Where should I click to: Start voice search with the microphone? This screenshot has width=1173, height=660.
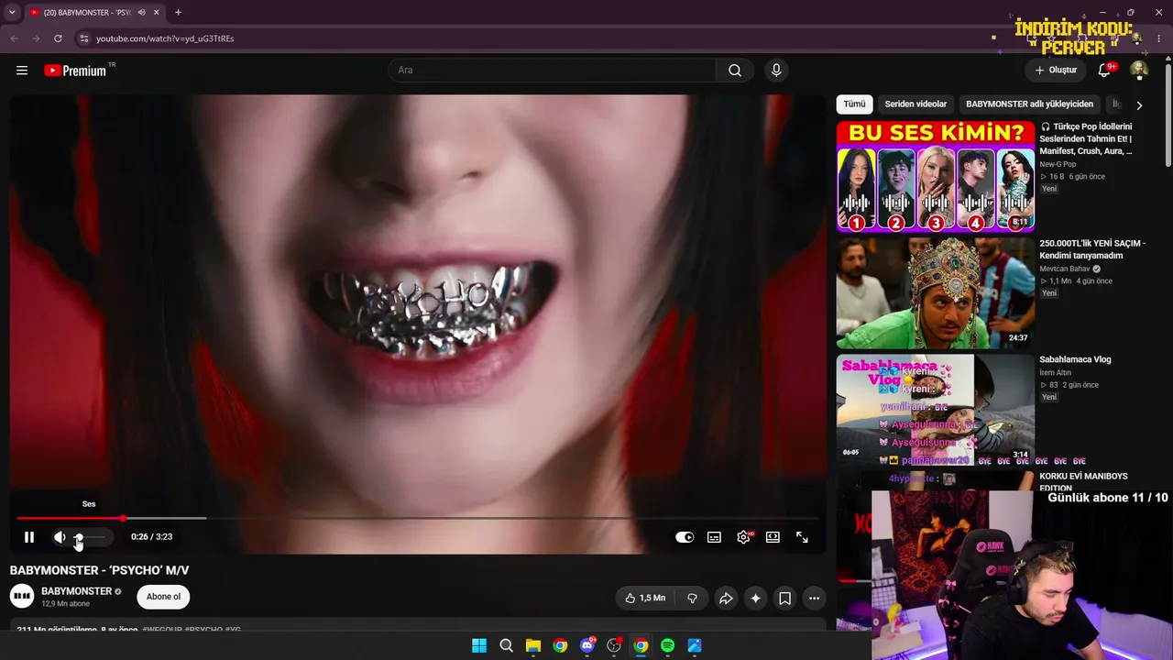coord(776,71)
